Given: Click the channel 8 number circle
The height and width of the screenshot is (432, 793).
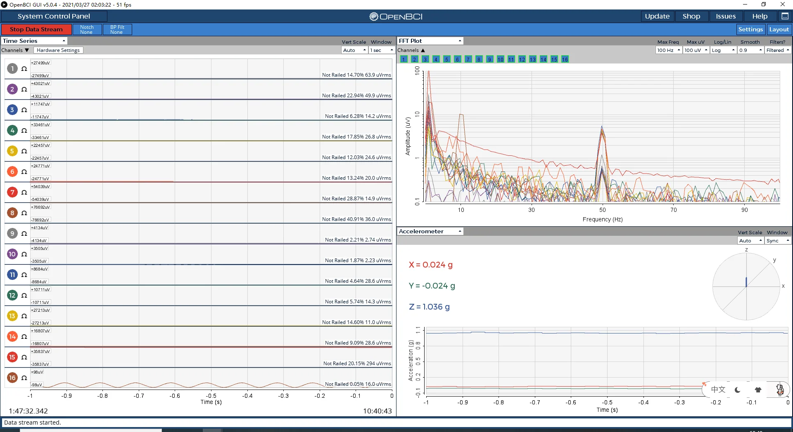Looking at the screenshot, I should click(x=12, y=213).
